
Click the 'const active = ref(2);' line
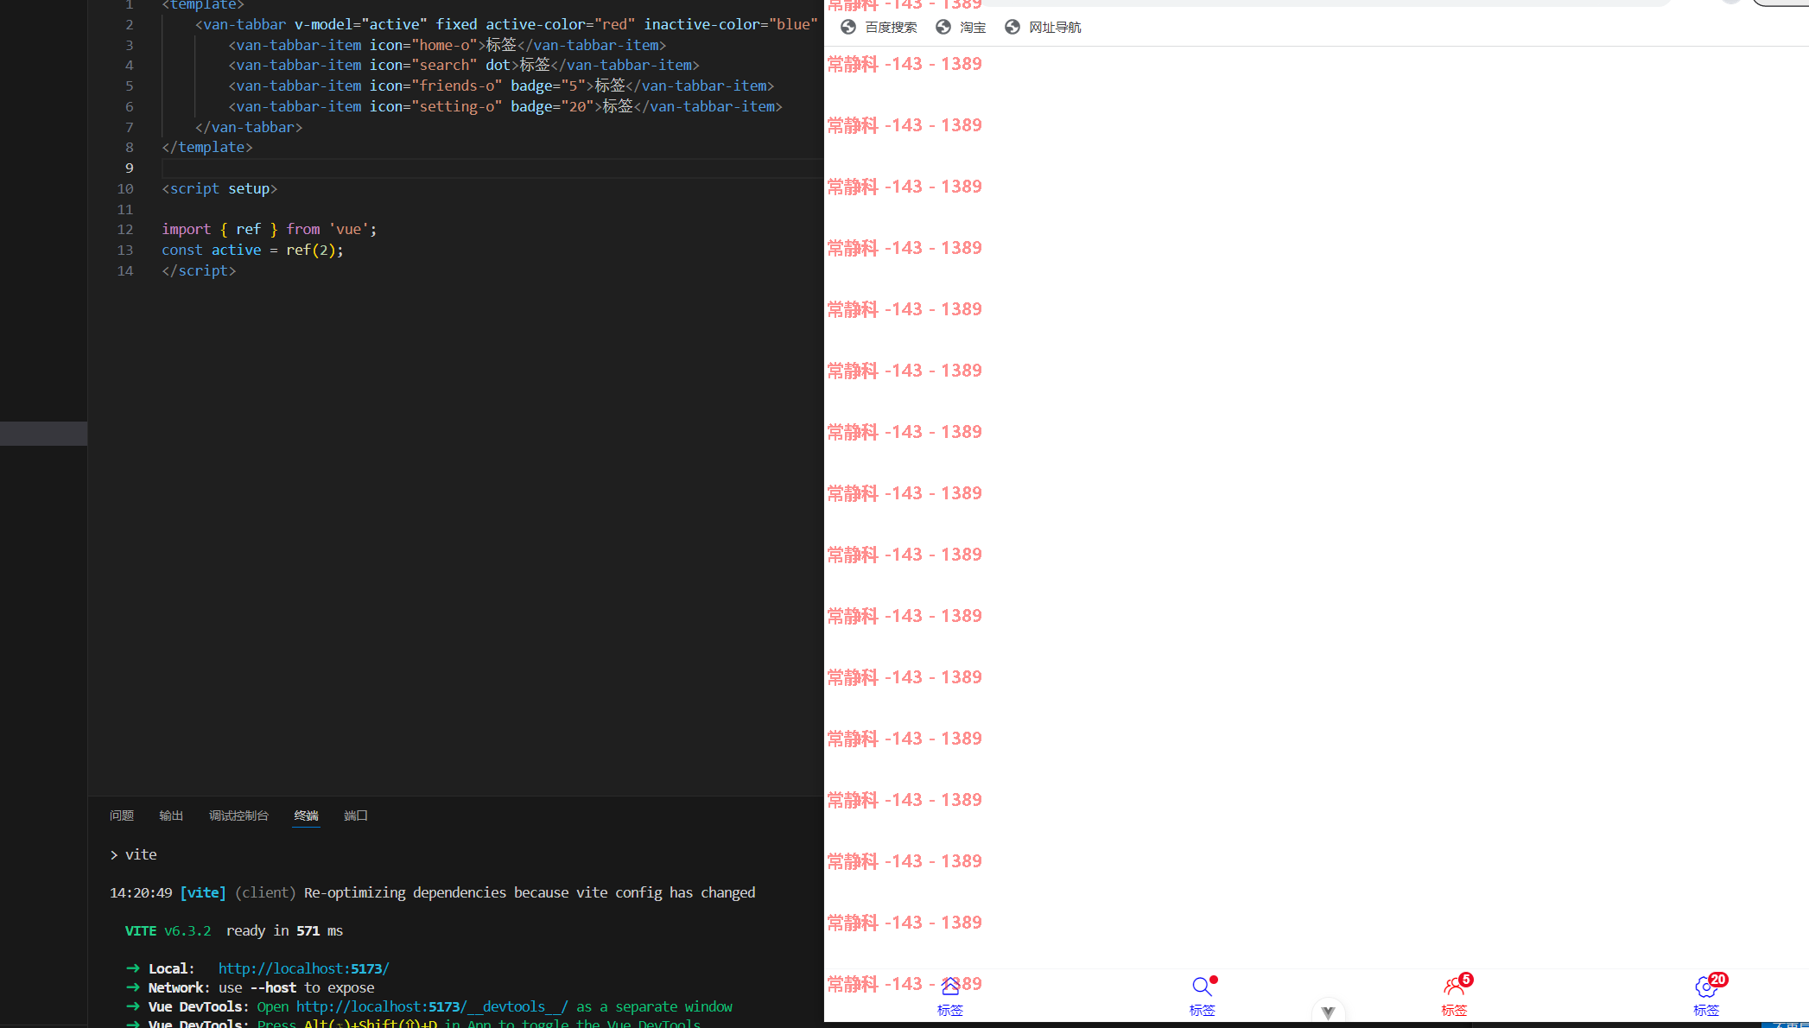(252, 250)
